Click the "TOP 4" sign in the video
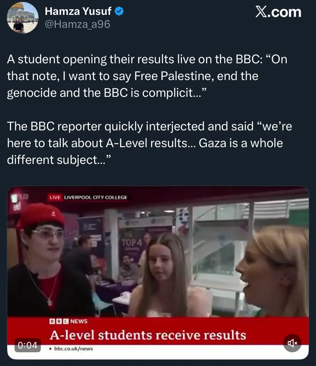This screenshot has width=316, height=366. pyautogui.click(x=131, y=242)
